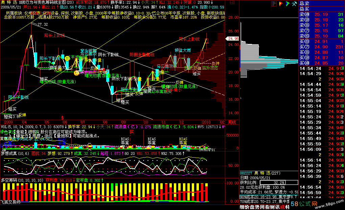Select the 12 month marker on the date axis
Viewport: 345px width, 210px height.
(x=182, y=122)
